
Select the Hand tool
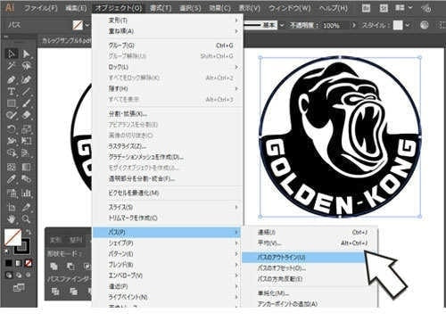pos(12,219)
